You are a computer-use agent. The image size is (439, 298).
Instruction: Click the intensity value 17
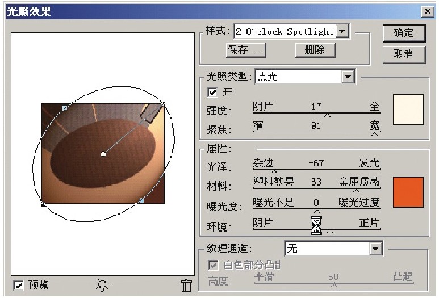click(x=316, y=107)
